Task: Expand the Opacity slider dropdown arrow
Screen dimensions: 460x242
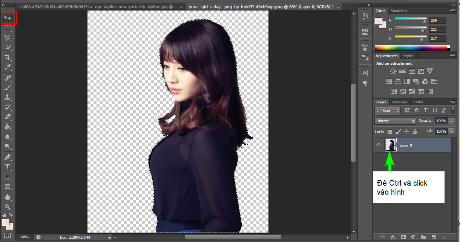Action: click(x=452, y=121)
